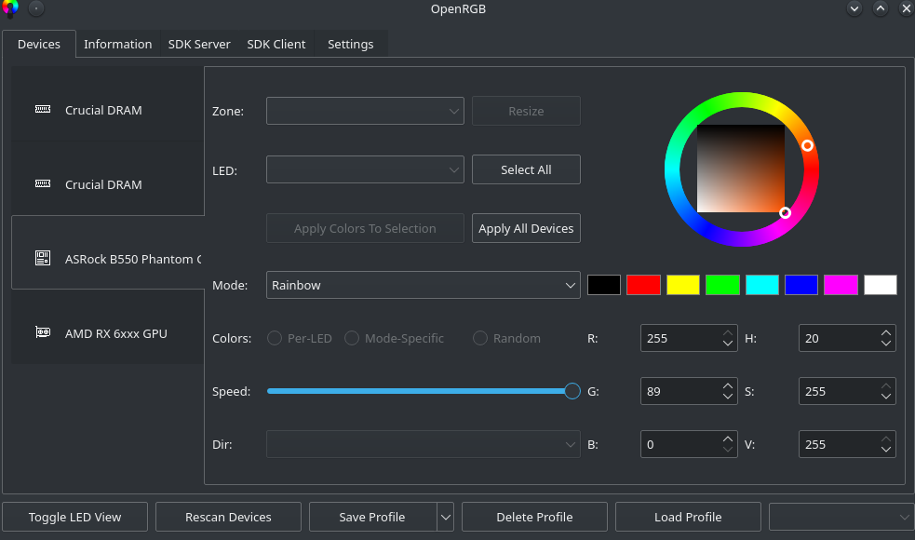Click the Resize button
This screenshot has width=915, height=540.
click(526, 111)
